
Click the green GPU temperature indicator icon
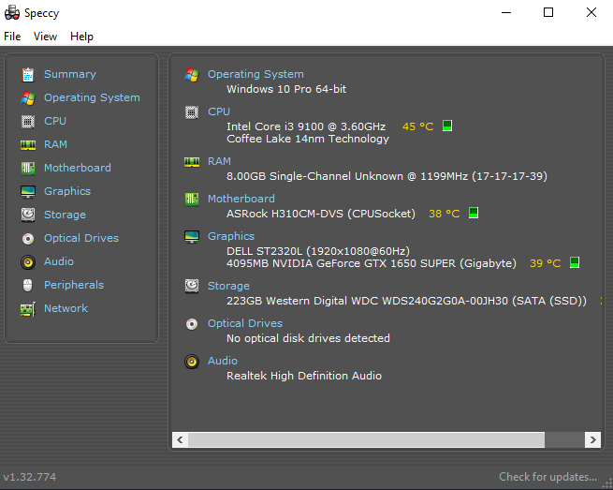575,262
